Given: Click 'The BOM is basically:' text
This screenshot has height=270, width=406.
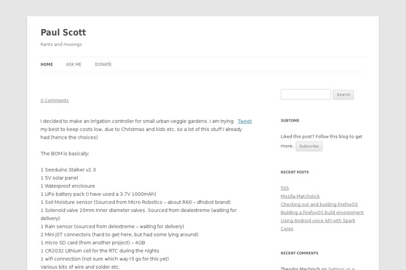Looking at the screenshot, I should tap(65, 153).
